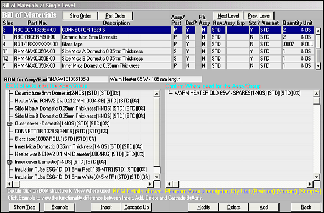Select Inner cover Domestic tree item
The height and width of the screenshot is (213, 324).
[61, 162]
